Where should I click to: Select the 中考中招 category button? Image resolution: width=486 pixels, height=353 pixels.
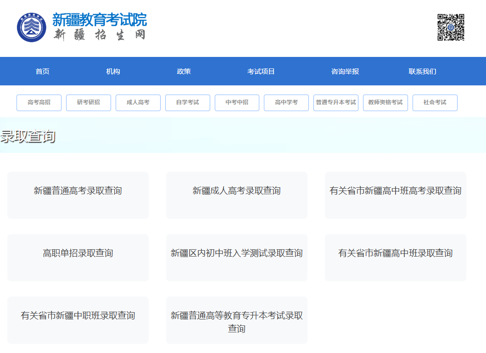pyautogui.click(x=237, y=102)
